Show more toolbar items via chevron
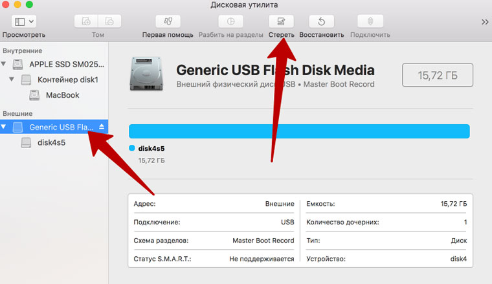The height and width of the screenshot is (284, 492). click(485, 21)
